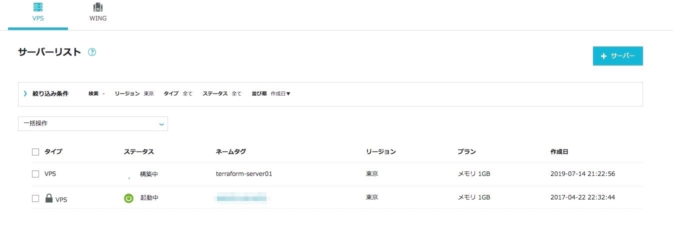Open terraform-server01 server link

pyautogui.click(x=243, y=174)
